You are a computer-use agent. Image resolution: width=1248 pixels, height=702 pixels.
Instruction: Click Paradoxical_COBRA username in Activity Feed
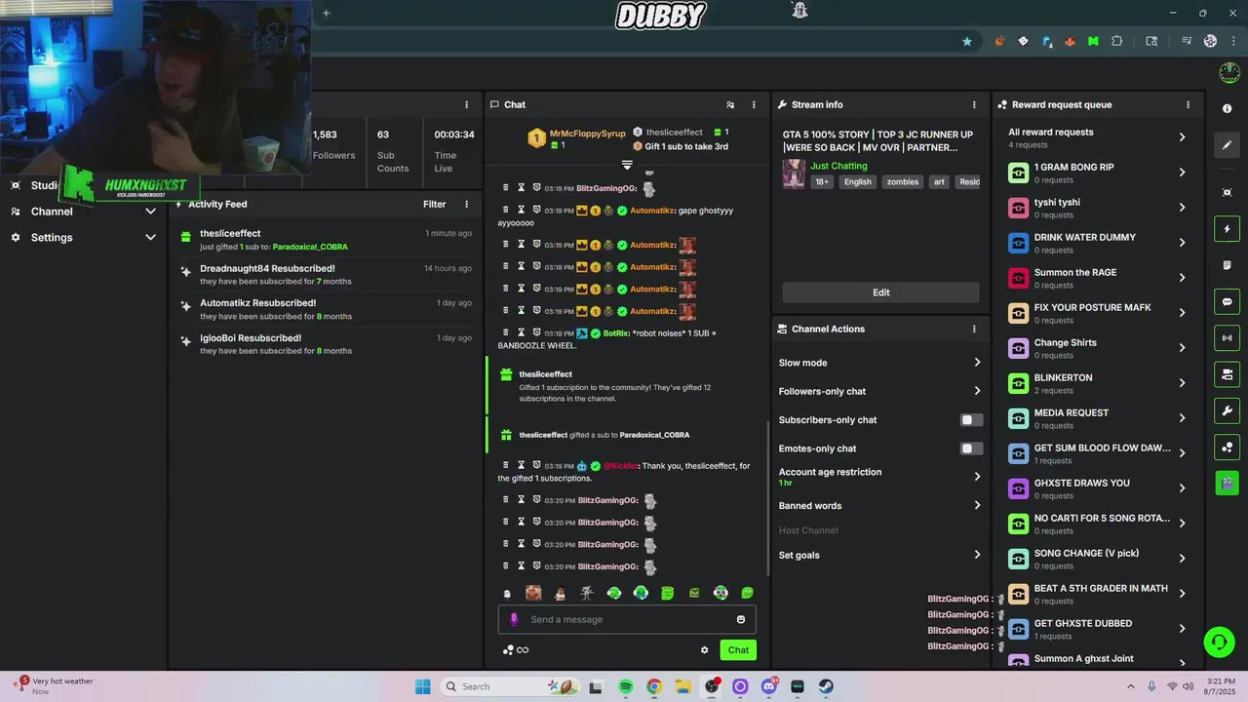coord(310,247)
